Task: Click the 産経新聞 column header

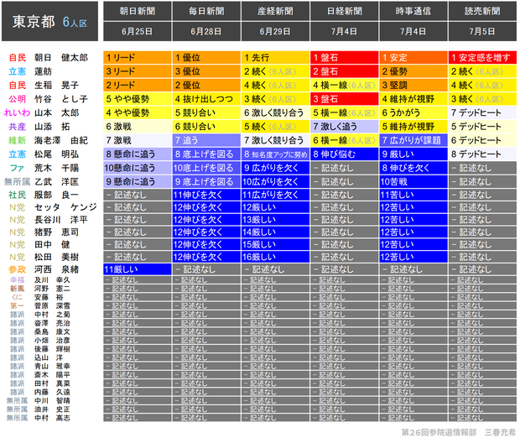Action: 275,11
